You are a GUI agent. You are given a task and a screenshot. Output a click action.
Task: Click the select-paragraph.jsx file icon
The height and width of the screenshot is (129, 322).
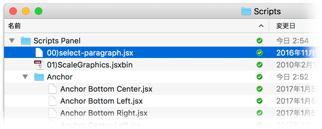pos(39,53)
